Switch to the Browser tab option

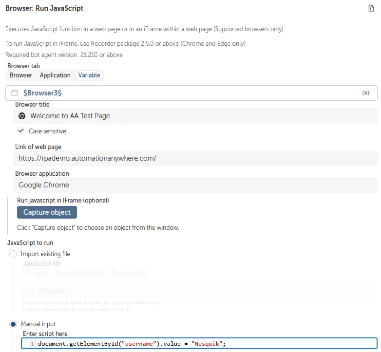21,75
